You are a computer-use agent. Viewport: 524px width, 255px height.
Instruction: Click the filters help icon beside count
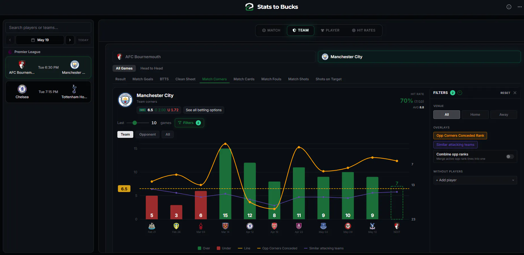click(x=460, y=93)
